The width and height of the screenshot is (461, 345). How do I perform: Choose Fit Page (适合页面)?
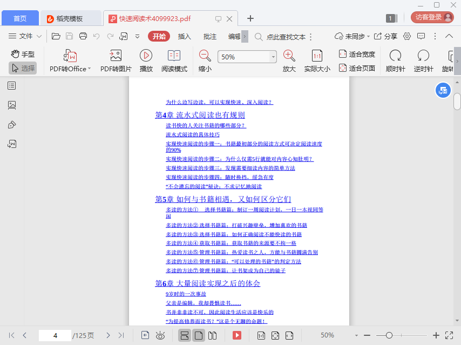(357, 68)
